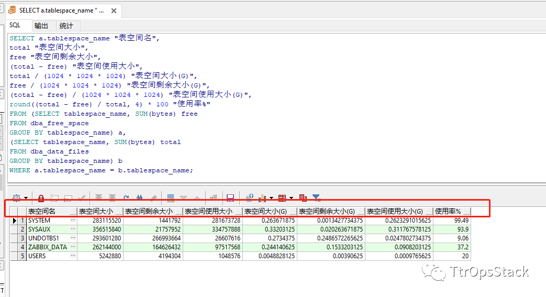Click the eraser clear record icon
This screenshot has width=546, height=297.
(x=153, y=198)
